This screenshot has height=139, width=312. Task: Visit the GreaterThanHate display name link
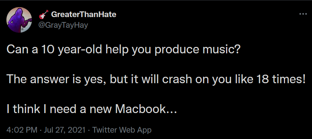tap(83, 14)
